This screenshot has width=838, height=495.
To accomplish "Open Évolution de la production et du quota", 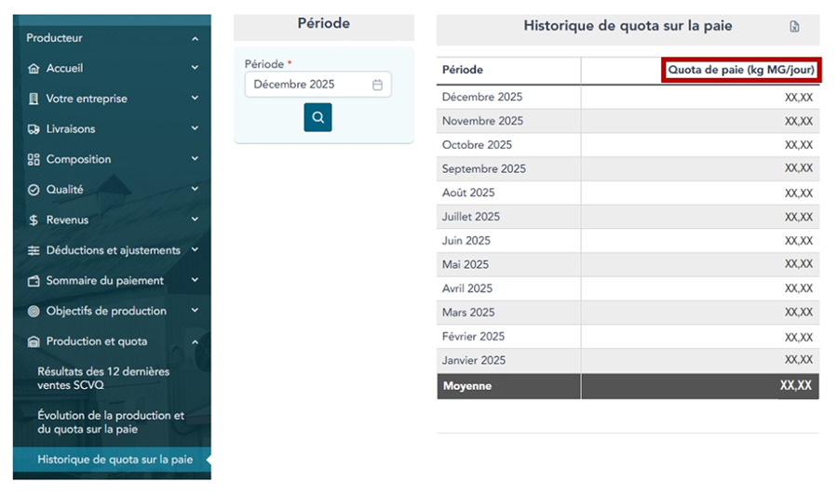I will (x=111, y=422).
